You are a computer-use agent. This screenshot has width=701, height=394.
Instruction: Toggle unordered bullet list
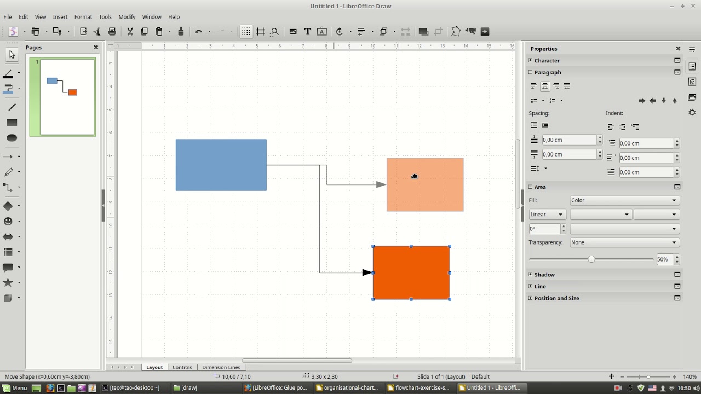(x=534, y=101)
